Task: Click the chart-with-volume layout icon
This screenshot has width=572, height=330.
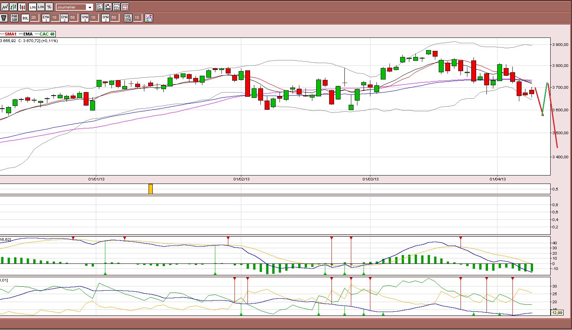Action: pos(116,7)
